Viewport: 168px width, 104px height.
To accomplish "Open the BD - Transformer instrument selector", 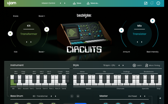I will coord(40,96).
